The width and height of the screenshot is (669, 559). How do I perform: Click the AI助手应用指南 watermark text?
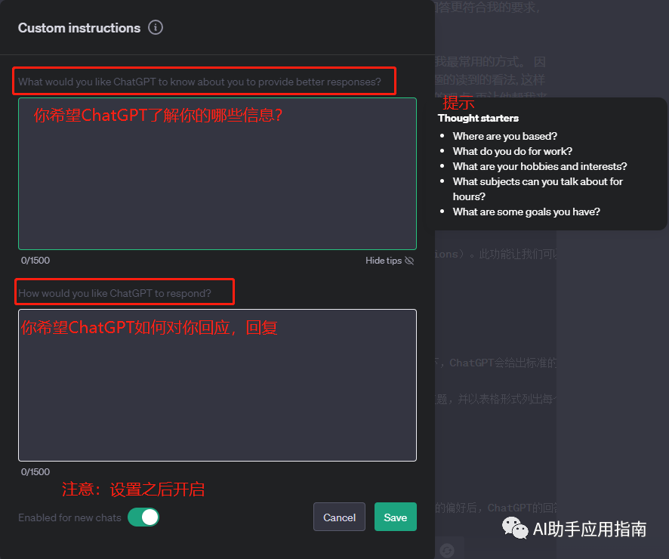[x=590, y=529]
